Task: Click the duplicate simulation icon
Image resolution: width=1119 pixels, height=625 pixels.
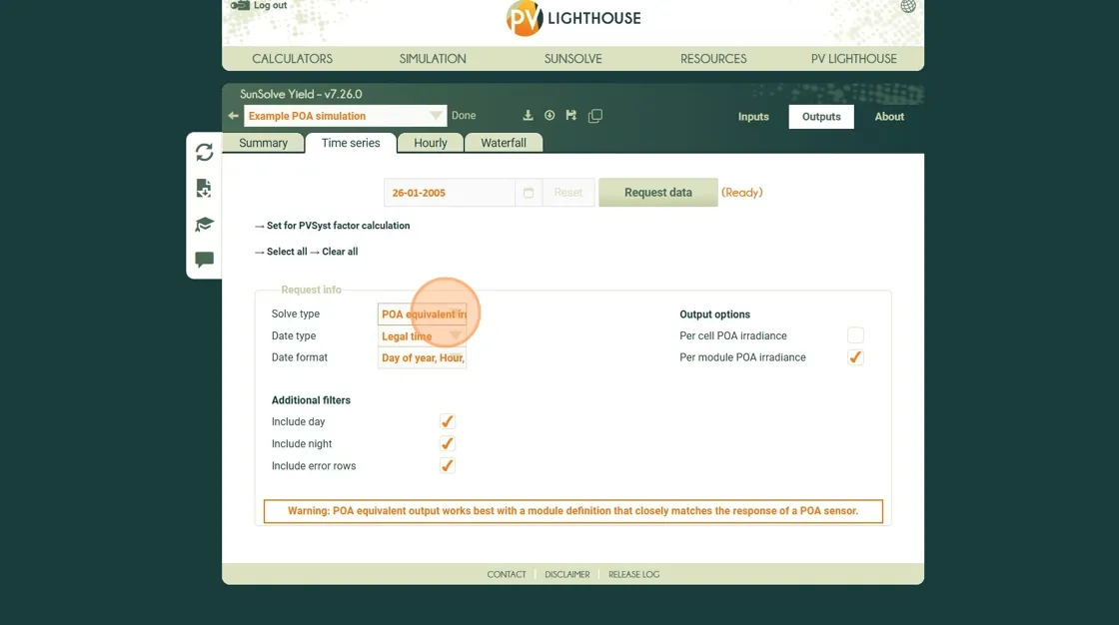Action: tap(595, 116)
